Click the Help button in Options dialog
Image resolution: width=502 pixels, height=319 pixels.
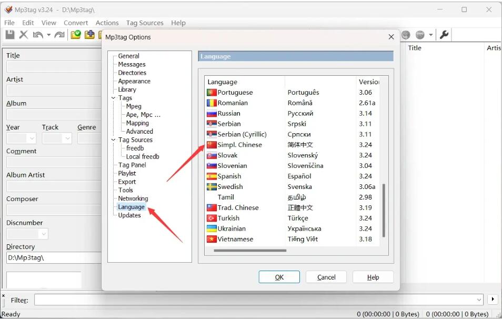pyautogui.click(x=373, y=277)
